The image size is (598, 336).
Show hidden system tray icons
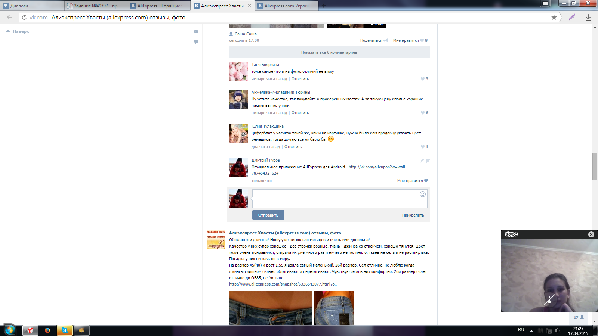click(531, 330)
